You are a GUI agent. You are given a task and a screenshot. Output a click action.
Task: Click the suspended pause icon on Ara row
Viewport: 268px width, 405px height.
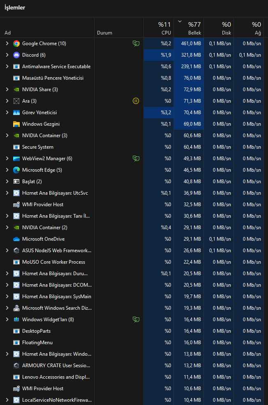coord(136,101)
